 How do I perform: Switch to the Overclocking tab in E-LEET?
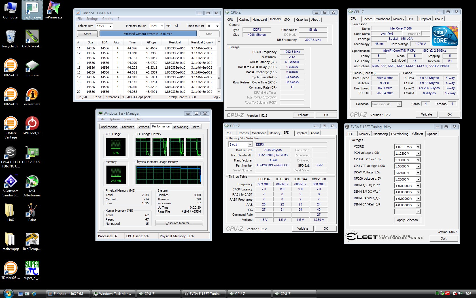pyautogui.click(x=399, y=134)
